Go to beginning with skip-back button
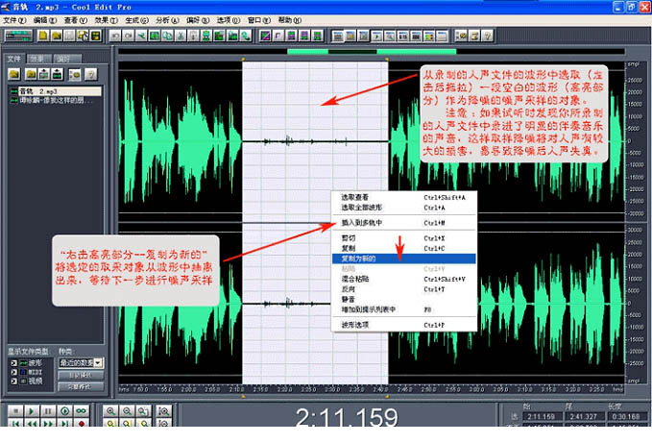 coord(15,423)
